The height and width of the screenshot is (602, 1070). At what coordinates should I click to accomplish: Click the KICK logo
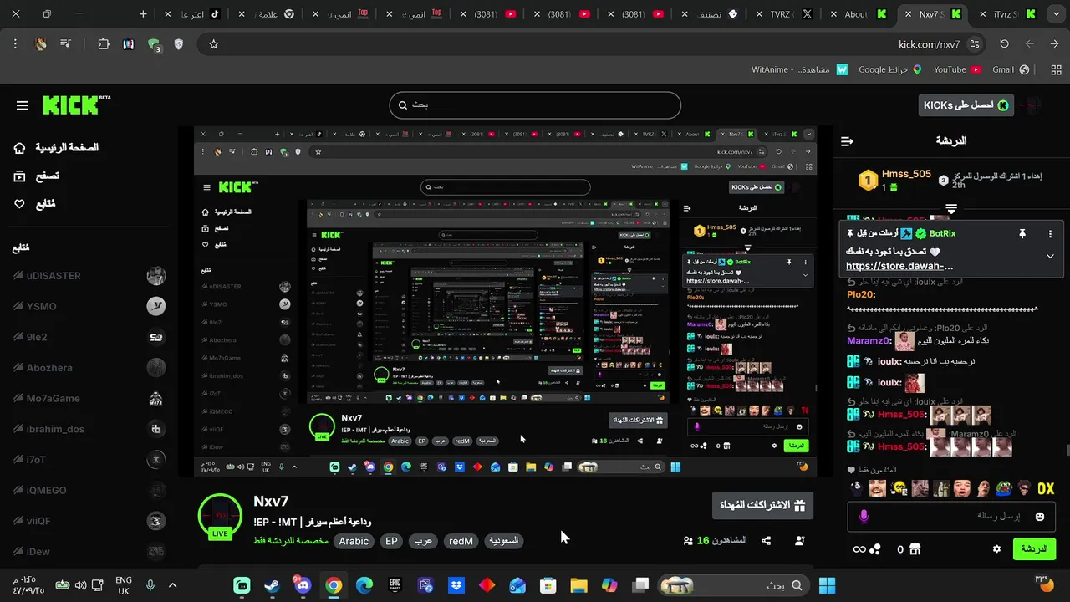76,105
